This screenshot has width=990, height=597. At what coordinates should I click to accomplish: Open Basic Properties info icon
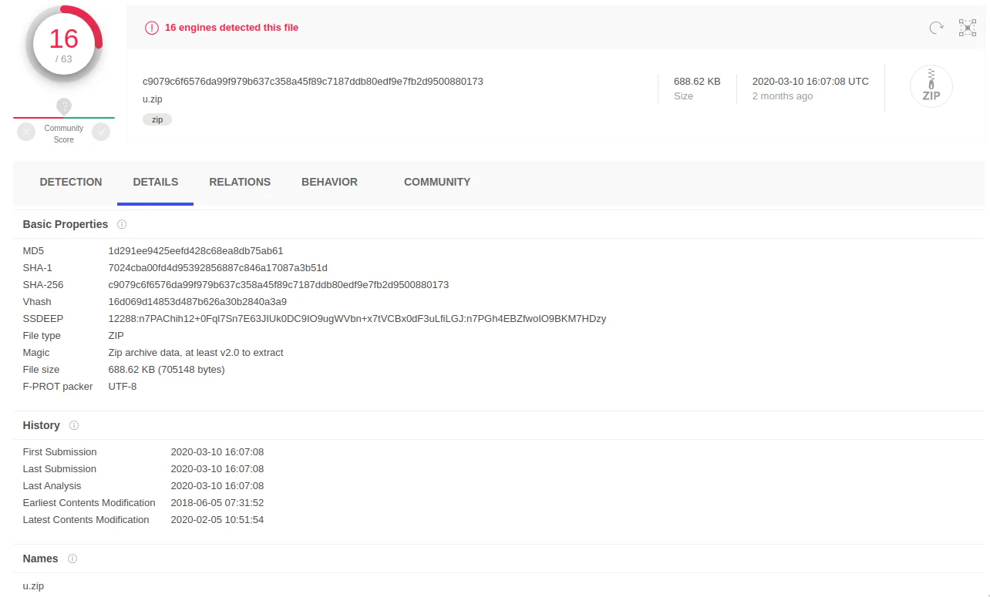tap(122, 225)
